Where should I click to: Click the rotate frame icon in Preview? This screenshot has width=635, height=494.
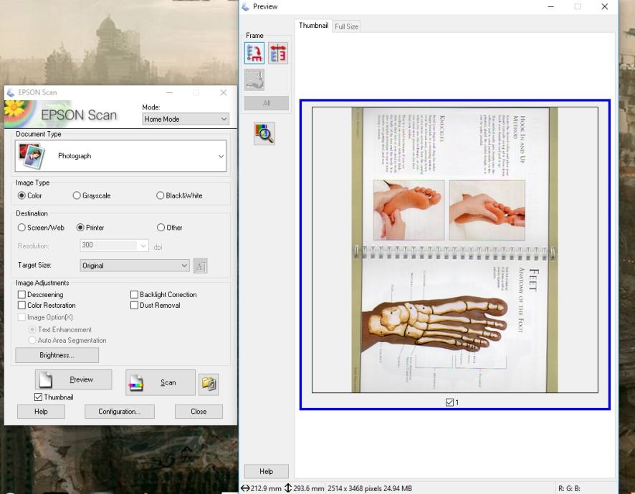[254, 54]
